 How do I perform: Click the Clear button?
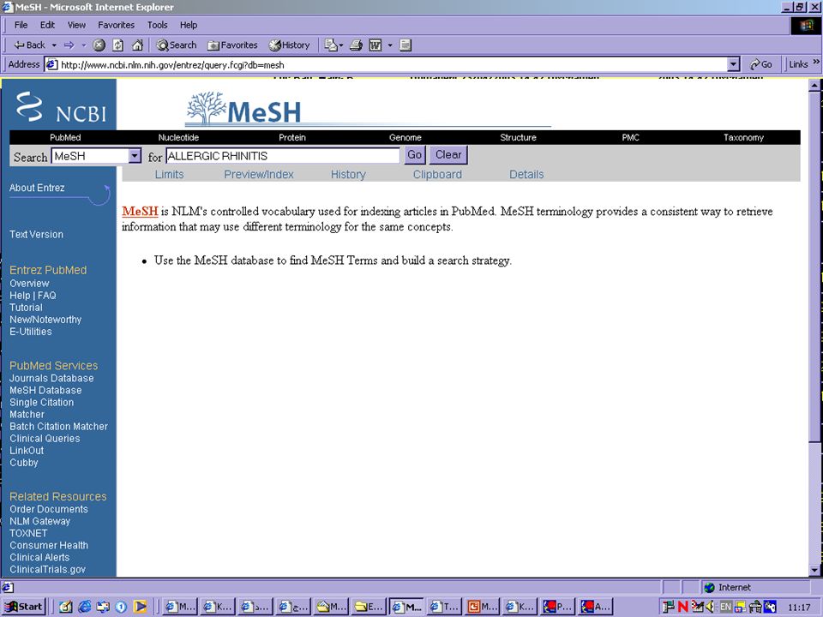coord(448,155)
